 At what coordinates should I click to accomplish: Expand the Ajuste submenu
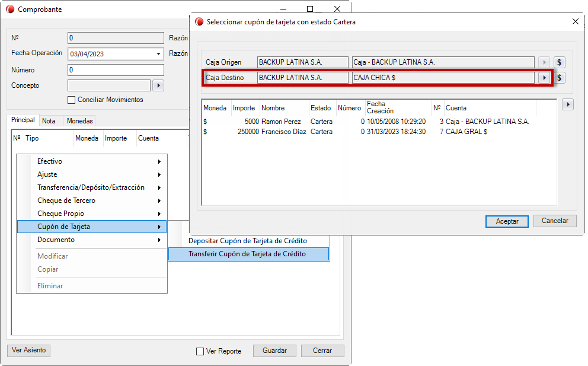pyautogui.click(x=92, y=174)
